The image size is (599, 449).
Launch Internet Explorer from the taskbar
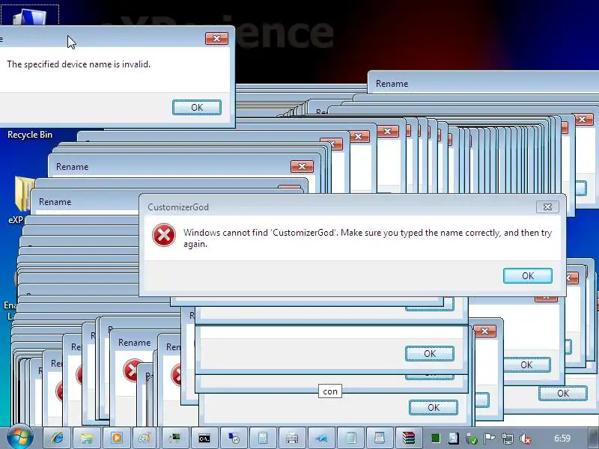click(x=58, y=438)
